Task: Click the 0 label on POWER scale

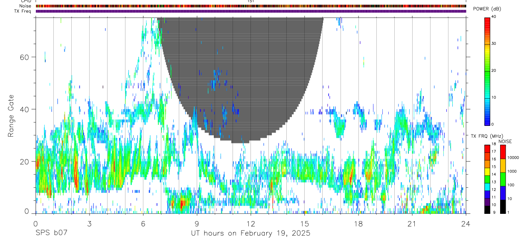Action: [x=492, y=124]
